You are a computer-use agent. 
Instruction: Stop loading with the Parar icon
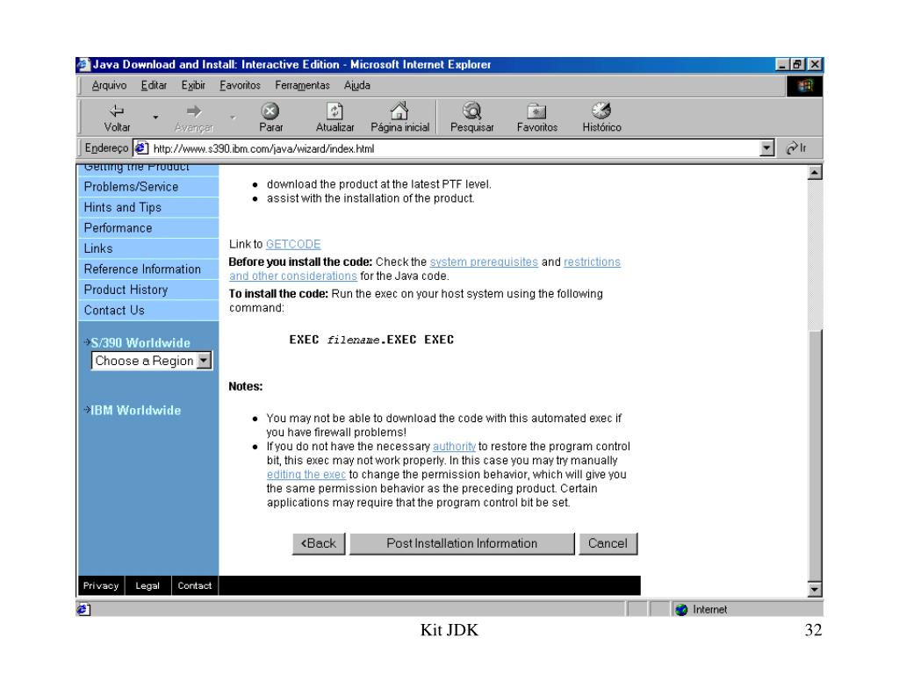[x=270, y=111]
